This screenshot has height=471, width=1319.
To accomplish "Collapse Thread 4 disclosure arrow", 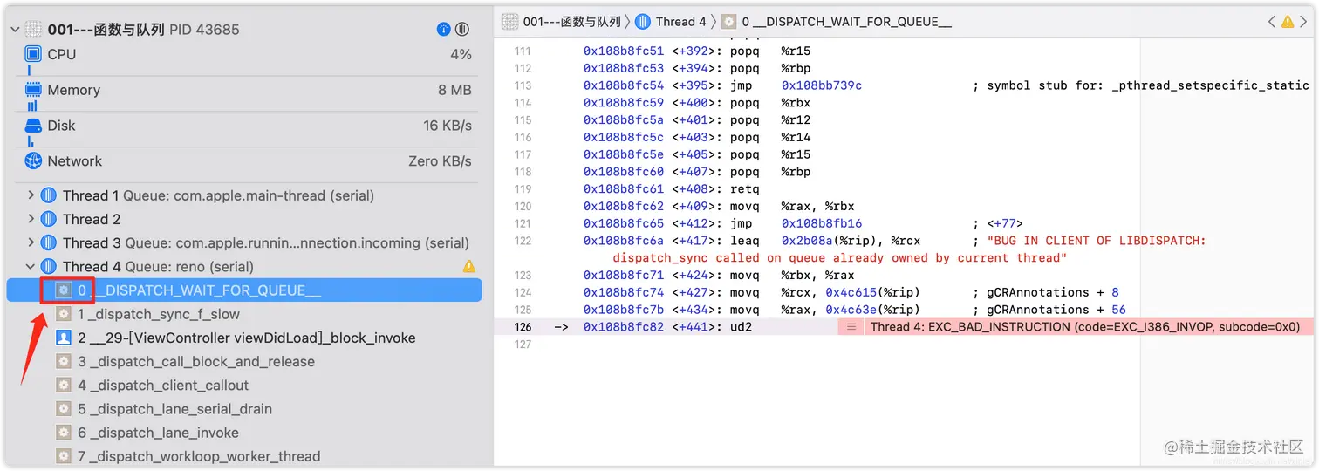I will coord(31,266).
